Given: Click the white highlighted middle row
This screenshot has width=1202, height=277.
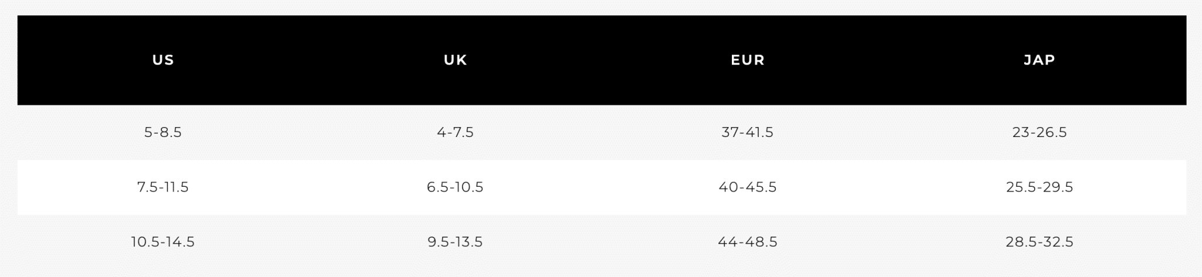Looking at the screenshot, I should pyautogui.click(x=602, y=187).
